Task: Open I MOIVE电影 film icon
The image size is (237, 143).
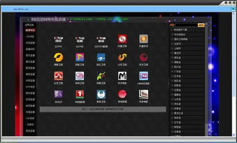Action: click(x=144, y=76)
